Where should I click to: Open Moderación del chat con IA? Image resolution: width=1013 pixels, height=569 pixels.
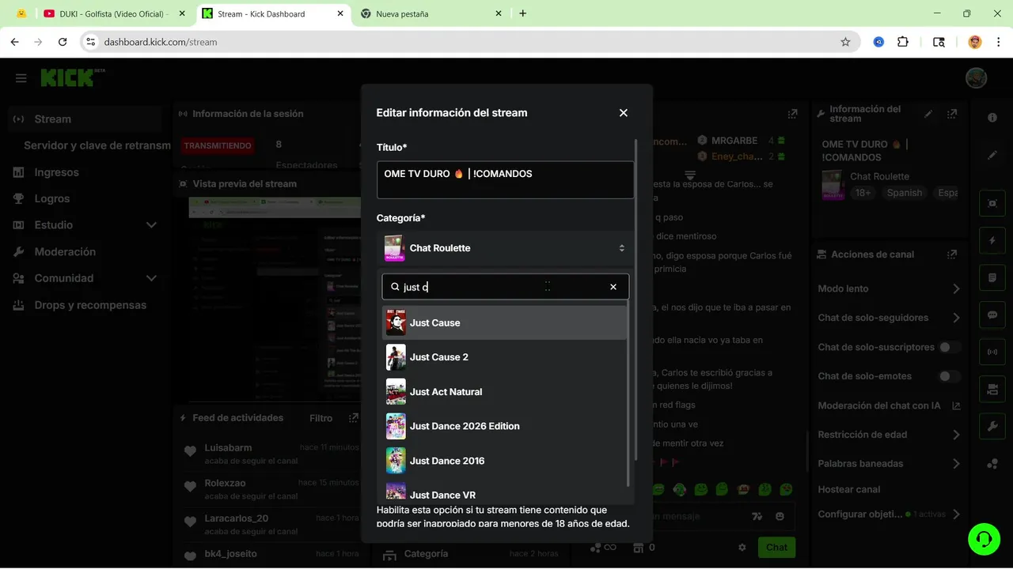click(x=889, y=405)
